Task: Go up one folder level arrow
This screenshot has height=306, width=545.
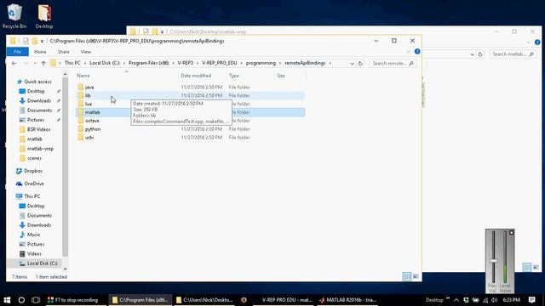Action: (x=43, y=63)
